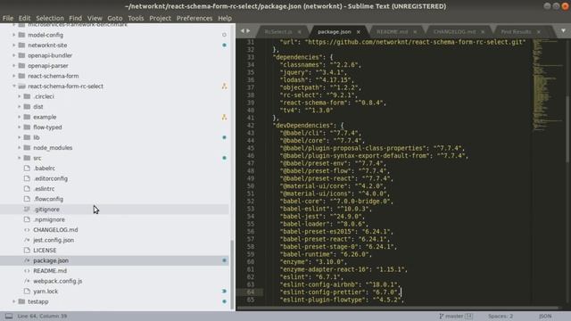Click the CHANGELOG.md markup file icon

tap(27, 230)
